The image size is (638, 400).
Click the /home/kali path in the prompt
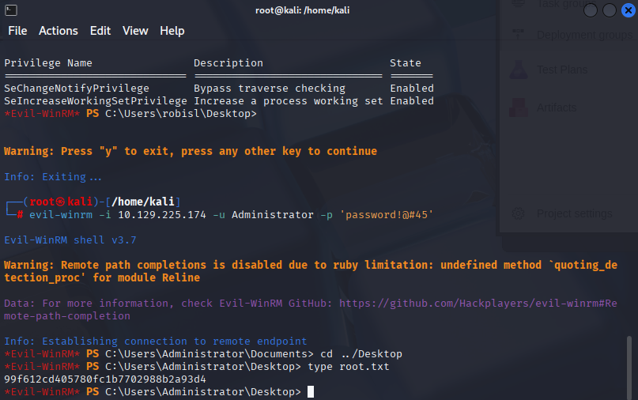[x=143, y=202]
